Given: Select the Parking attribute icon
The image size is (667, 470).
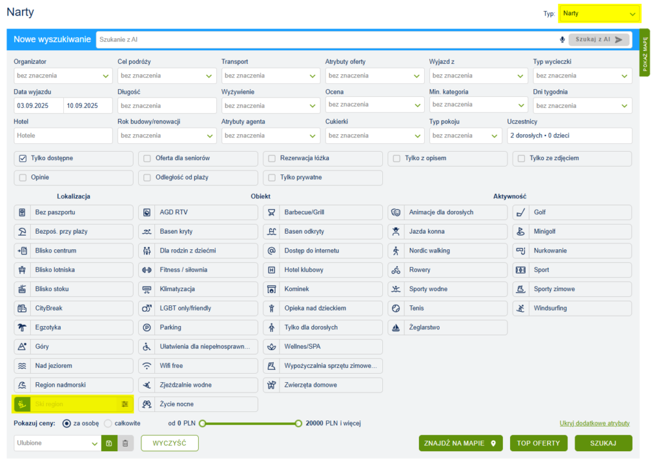Looking at the screenshot, I should [147, 327].
